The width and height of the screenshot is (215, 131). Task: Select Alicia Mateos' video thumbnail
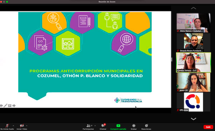[x=193, y=23]
